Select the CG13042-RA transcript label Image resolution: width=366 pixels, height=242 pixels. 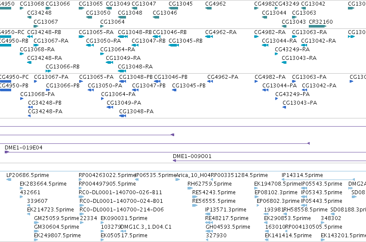pos(318,41)
